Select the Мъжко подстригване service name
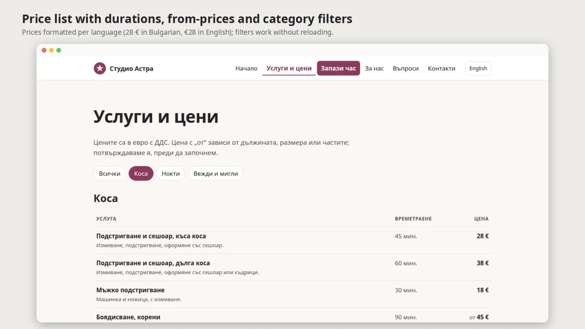 (130, 290)
